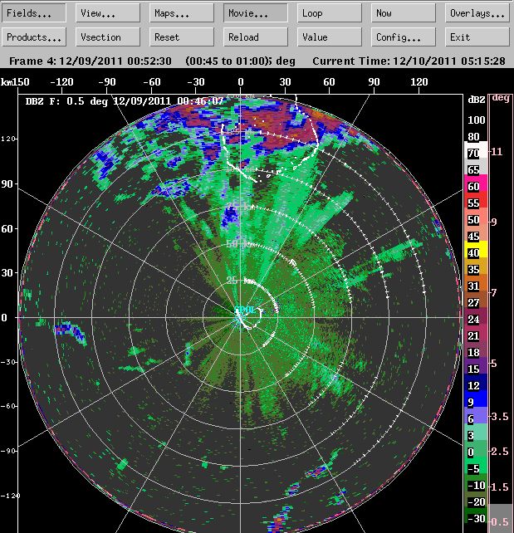Select the 6 dBZ lavender color swatch
The image size is (514, 533).
coord(476,415)
